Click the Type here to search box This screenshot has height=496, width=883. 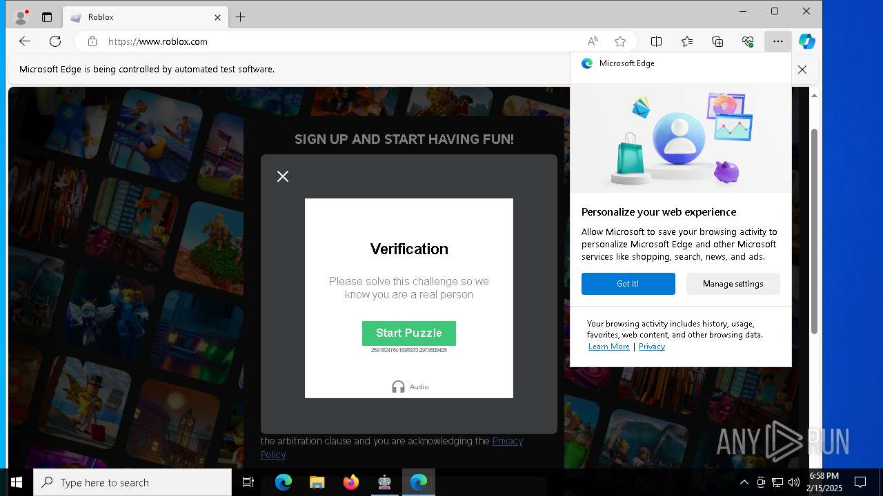[132, 482]
